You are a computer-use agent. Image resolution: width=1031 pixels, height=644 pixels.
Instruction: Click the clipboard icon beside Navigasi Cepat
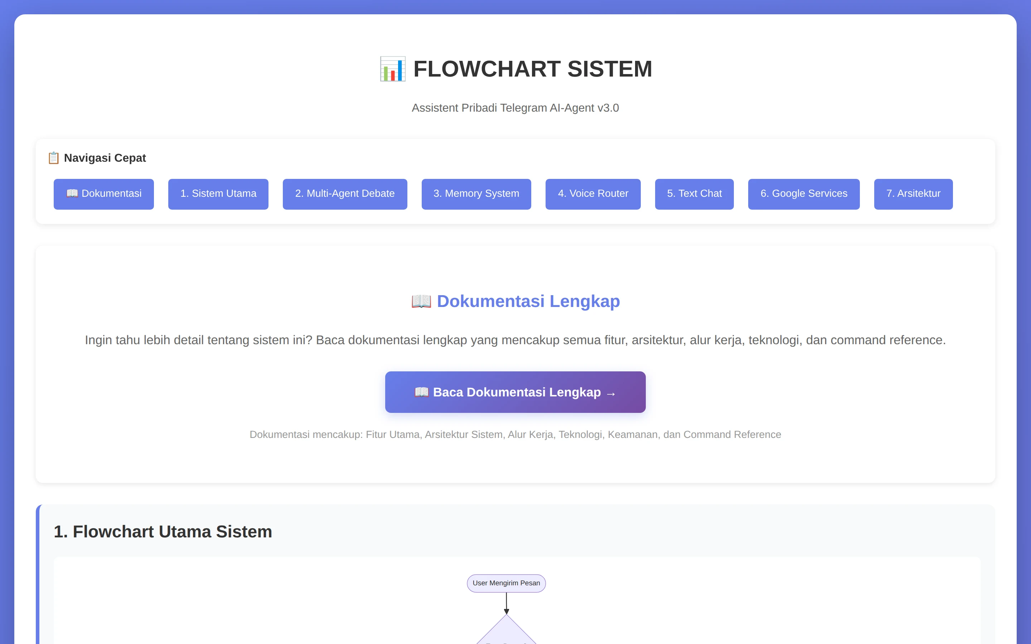pyautogui.click(x=53, y=158)
